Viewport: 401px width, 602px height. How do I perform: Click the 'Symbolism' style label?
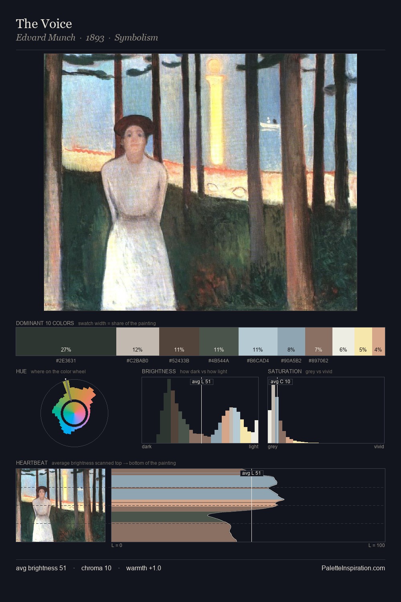136,38
